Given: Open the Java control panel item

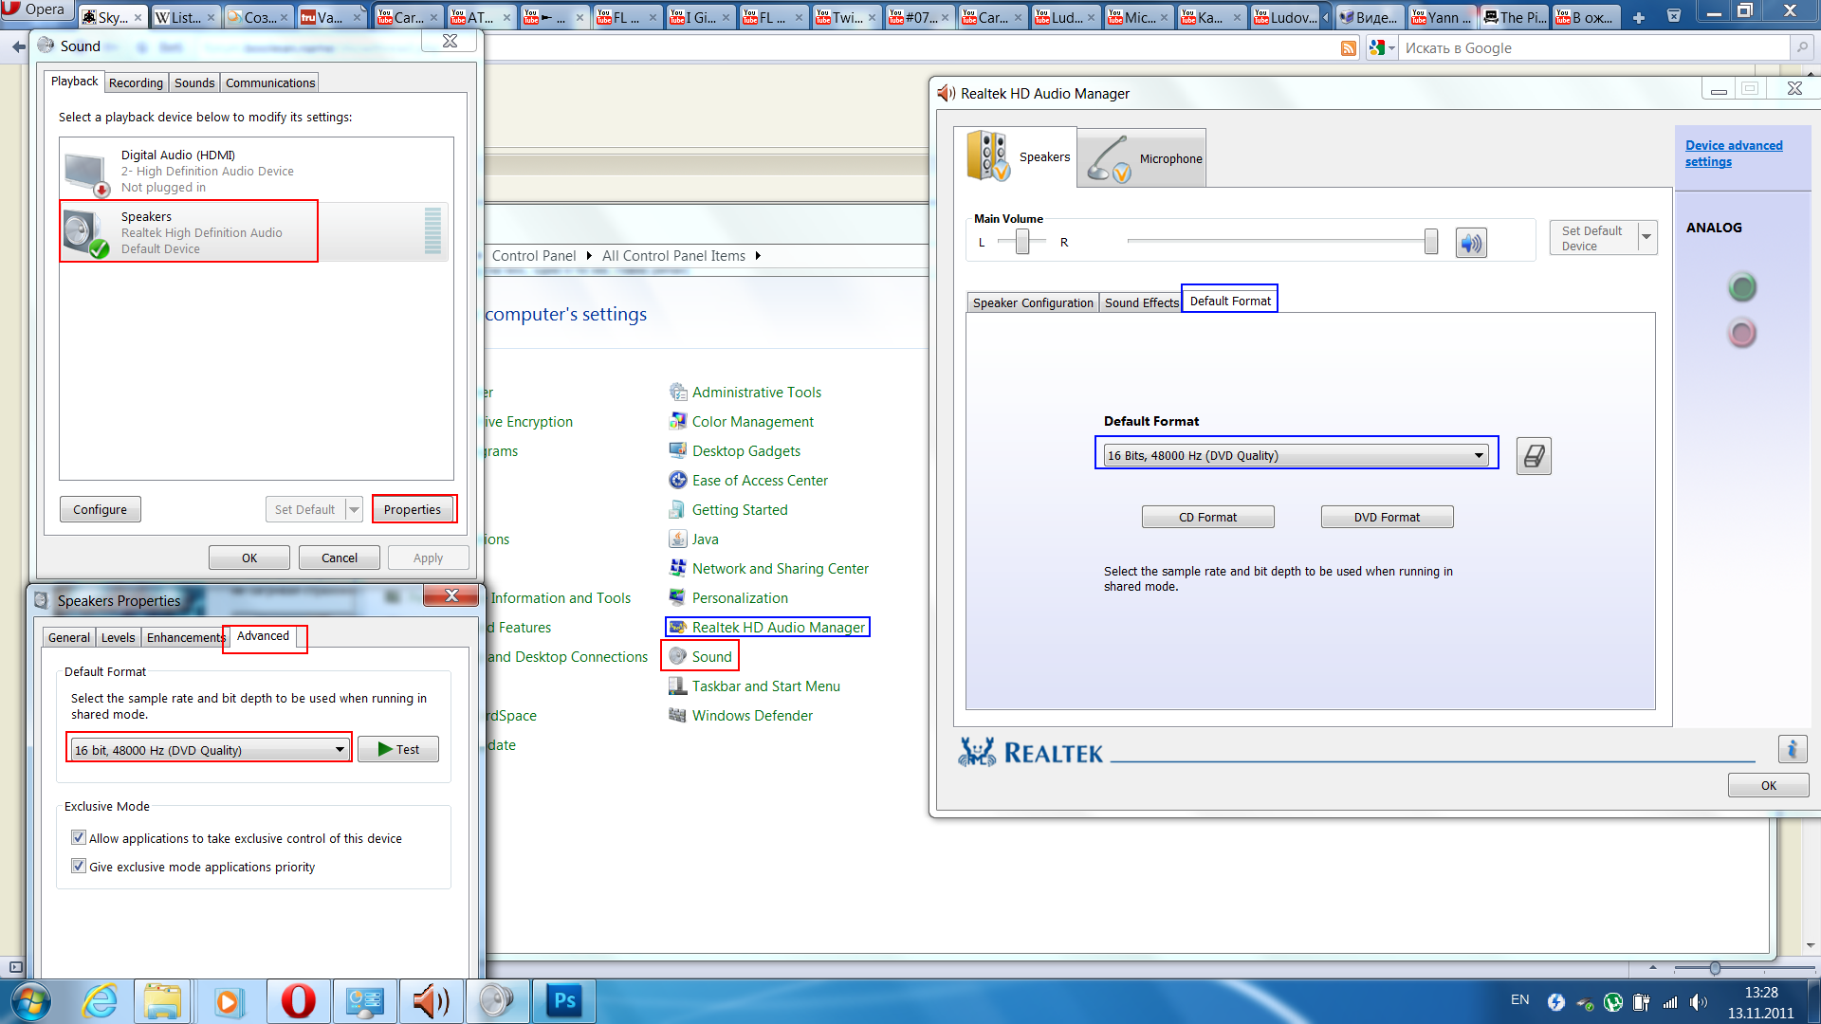Looking at the screenshot, I should point(694,539).
